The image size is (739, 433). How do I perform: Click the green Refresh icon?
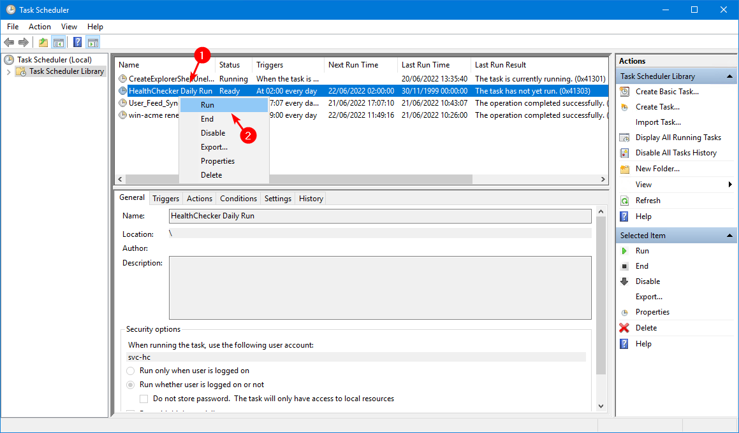click(x=624, y=201)
